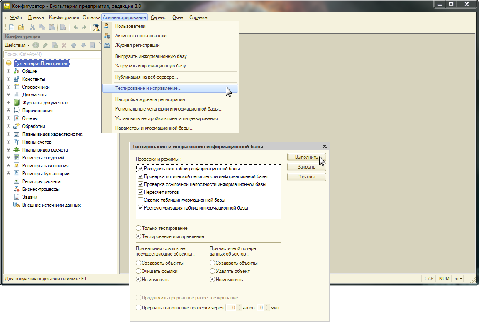The width and height of the screenshot is (479, 323).
Task: Click the Выполнить button
Action: [307, 157]
